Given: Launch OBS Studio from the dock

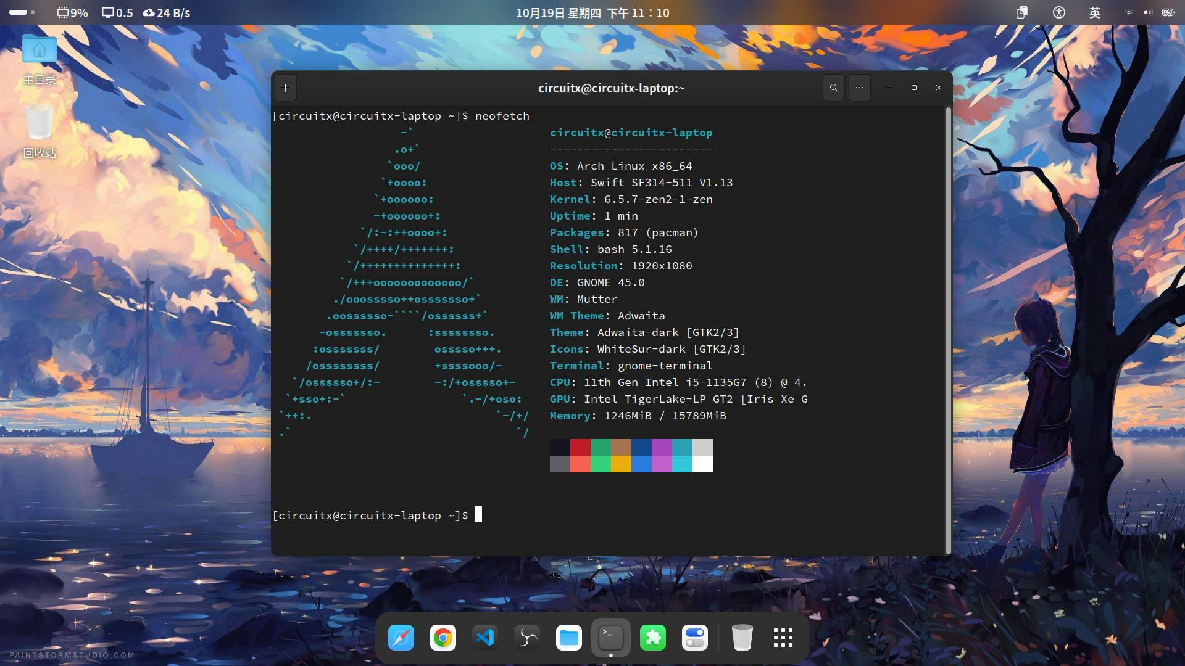Looking at the screenshot, I should point(527,638).
